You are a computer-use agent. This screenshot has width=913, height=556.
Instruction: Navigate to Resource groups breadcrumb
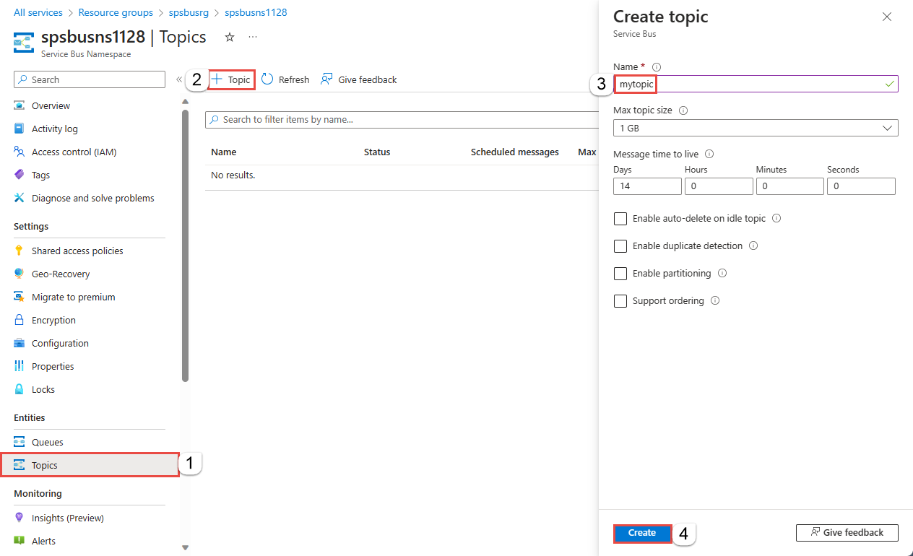tap(116, 12)
